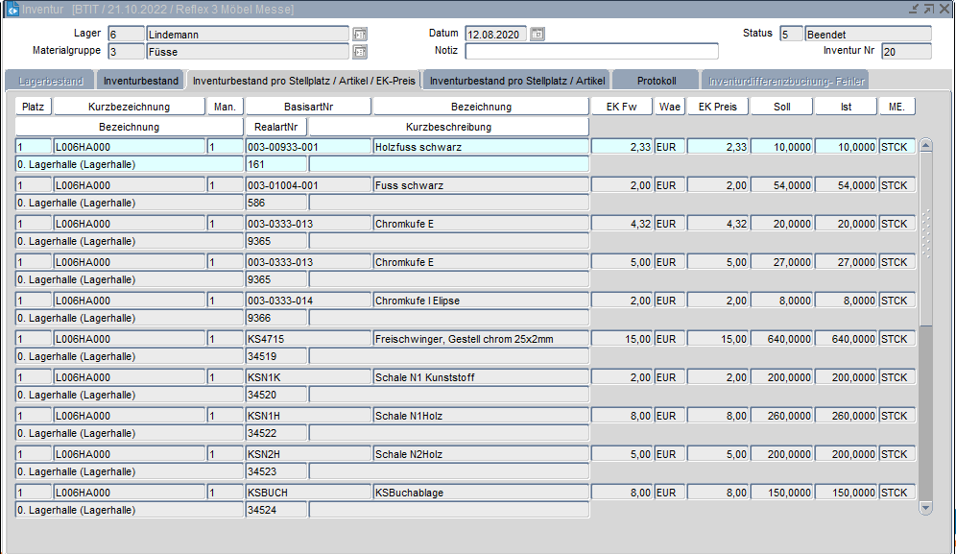Click the scroll down arrow of the table

coord(925,507)
